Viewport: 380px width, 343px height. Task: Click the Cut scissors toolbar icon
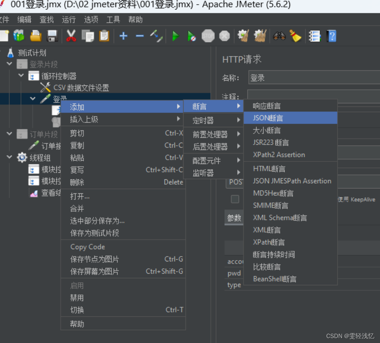click(x=71, y=36)
